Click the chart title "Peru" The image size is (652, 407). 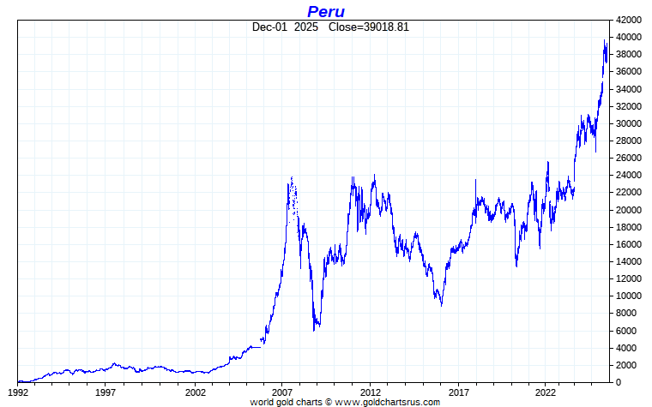click(326, 12)
